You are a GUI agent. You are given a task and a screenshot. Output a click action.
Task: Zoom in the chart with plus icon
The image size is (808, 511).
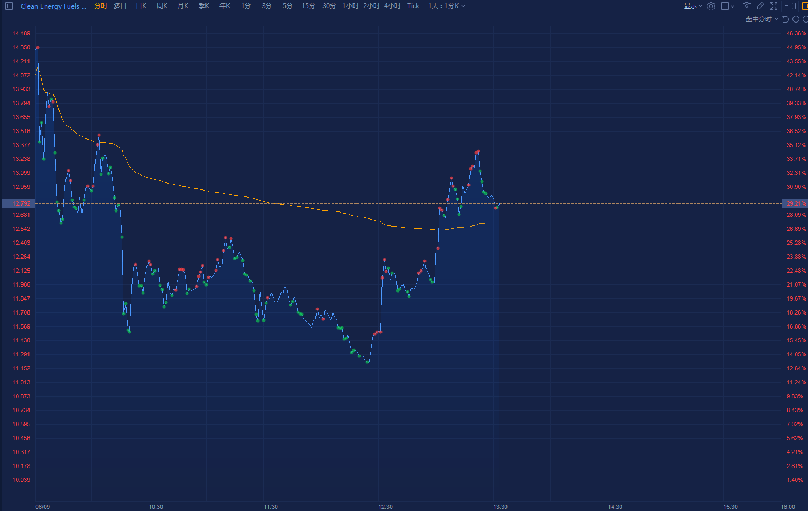pos(805,19)
